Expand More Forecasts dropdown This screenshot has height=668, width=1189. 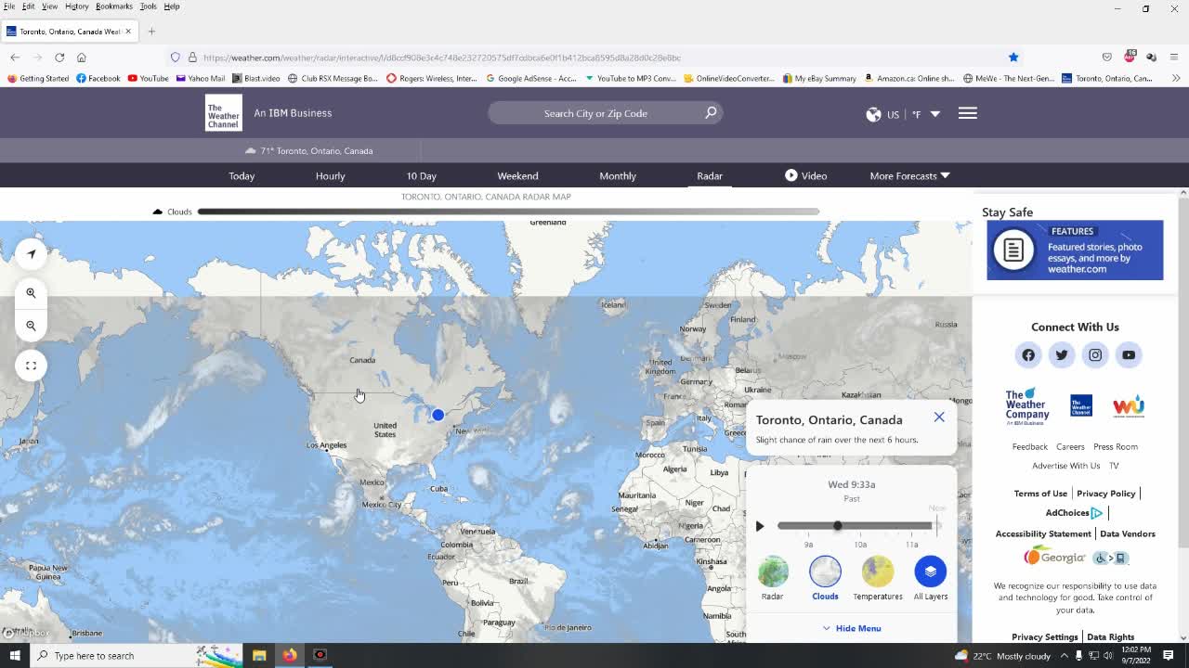click(x=909, y=175)
